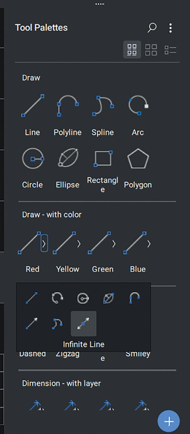Image resolution: width=190 pixels, height=434 pixels.
Task: Switch to large icons grid view
Action: 151,50
